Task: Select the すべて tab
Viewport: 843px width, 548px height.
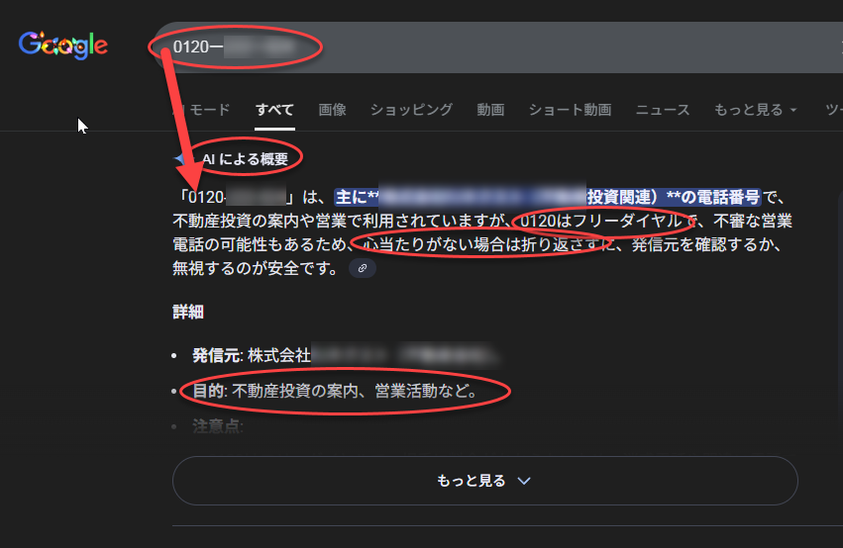Action: (274, 110)
